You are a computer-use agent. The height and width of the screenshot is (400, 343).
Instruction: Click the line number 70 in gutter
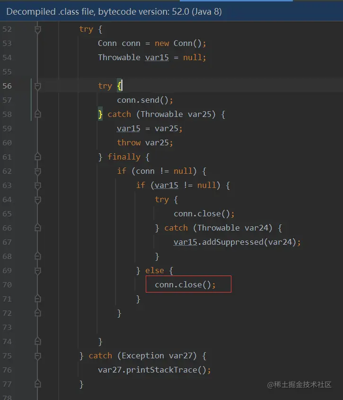click(x=7, y=284)
